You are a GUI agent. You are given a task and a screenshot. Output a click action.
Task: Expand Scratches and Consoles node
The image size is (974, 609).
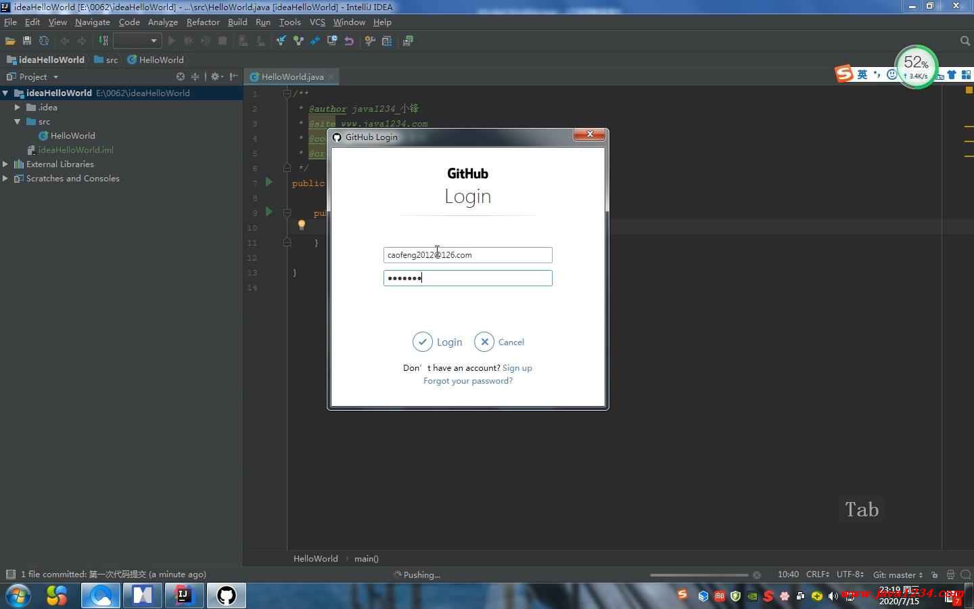click(5, 179)
